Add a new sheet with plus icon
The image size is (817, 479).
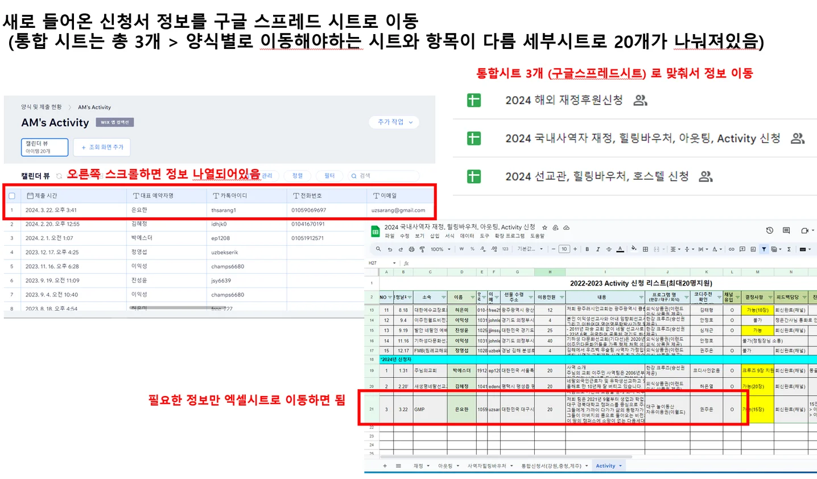pyautogui.click(x=385, y=466)
